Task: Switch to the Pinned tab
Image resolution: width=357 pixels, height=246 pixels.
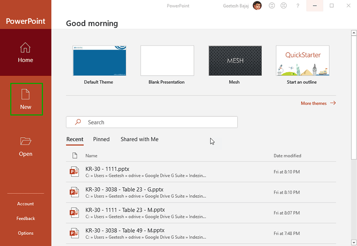Action: [x=101, y=139]
